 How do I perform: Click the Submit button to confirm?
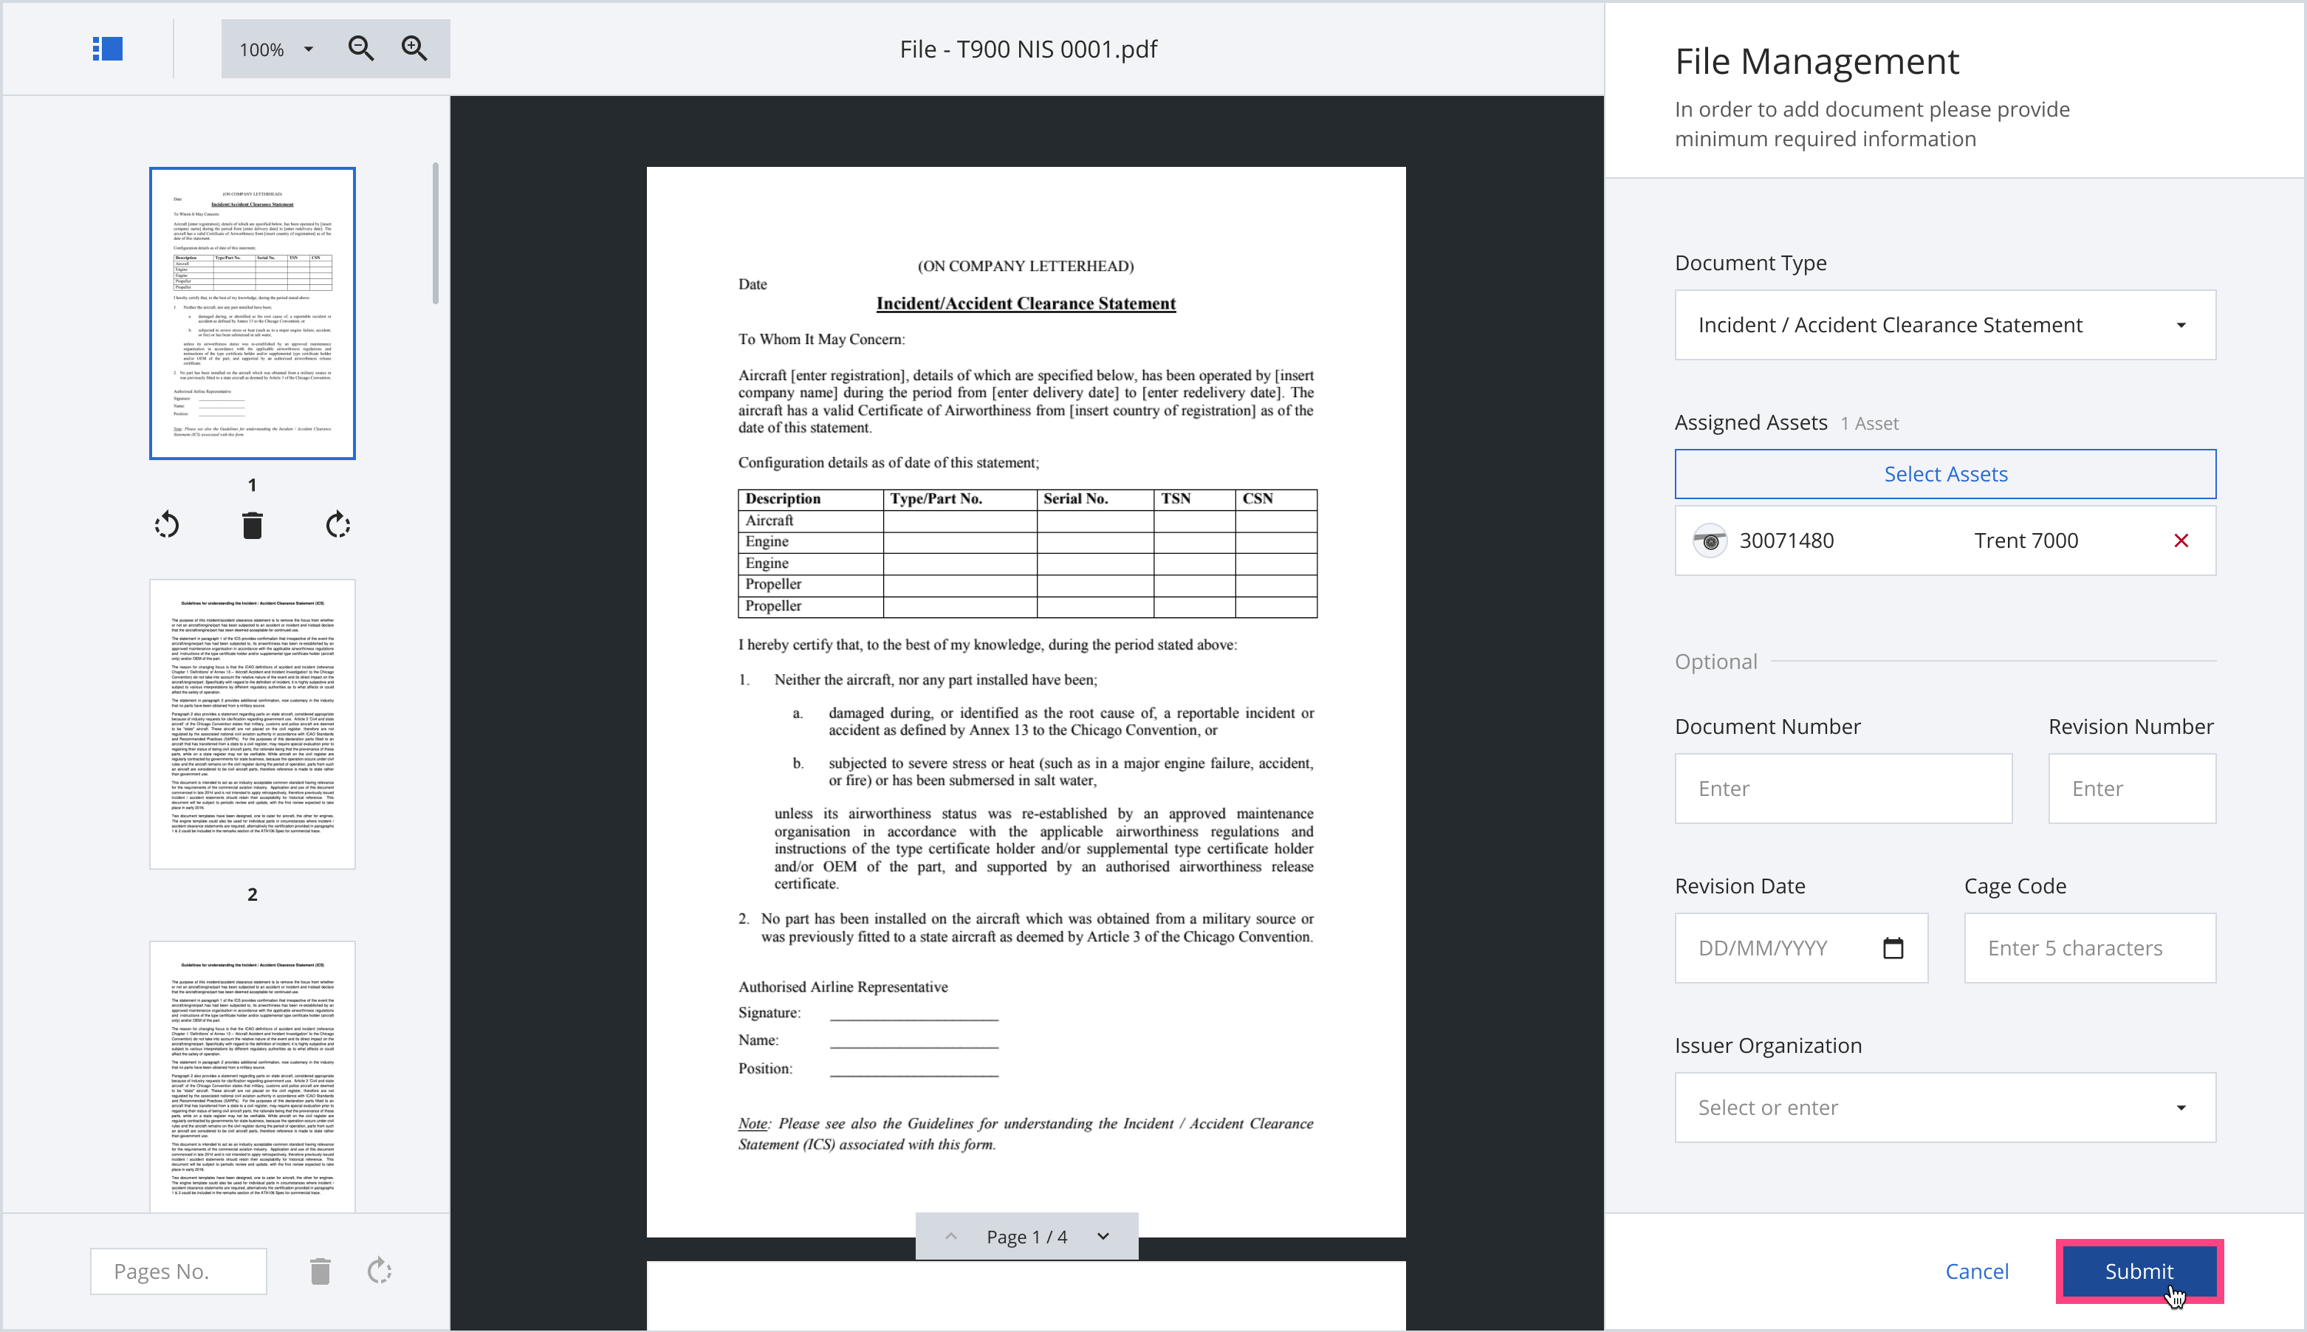[x=2139, y=1270]
